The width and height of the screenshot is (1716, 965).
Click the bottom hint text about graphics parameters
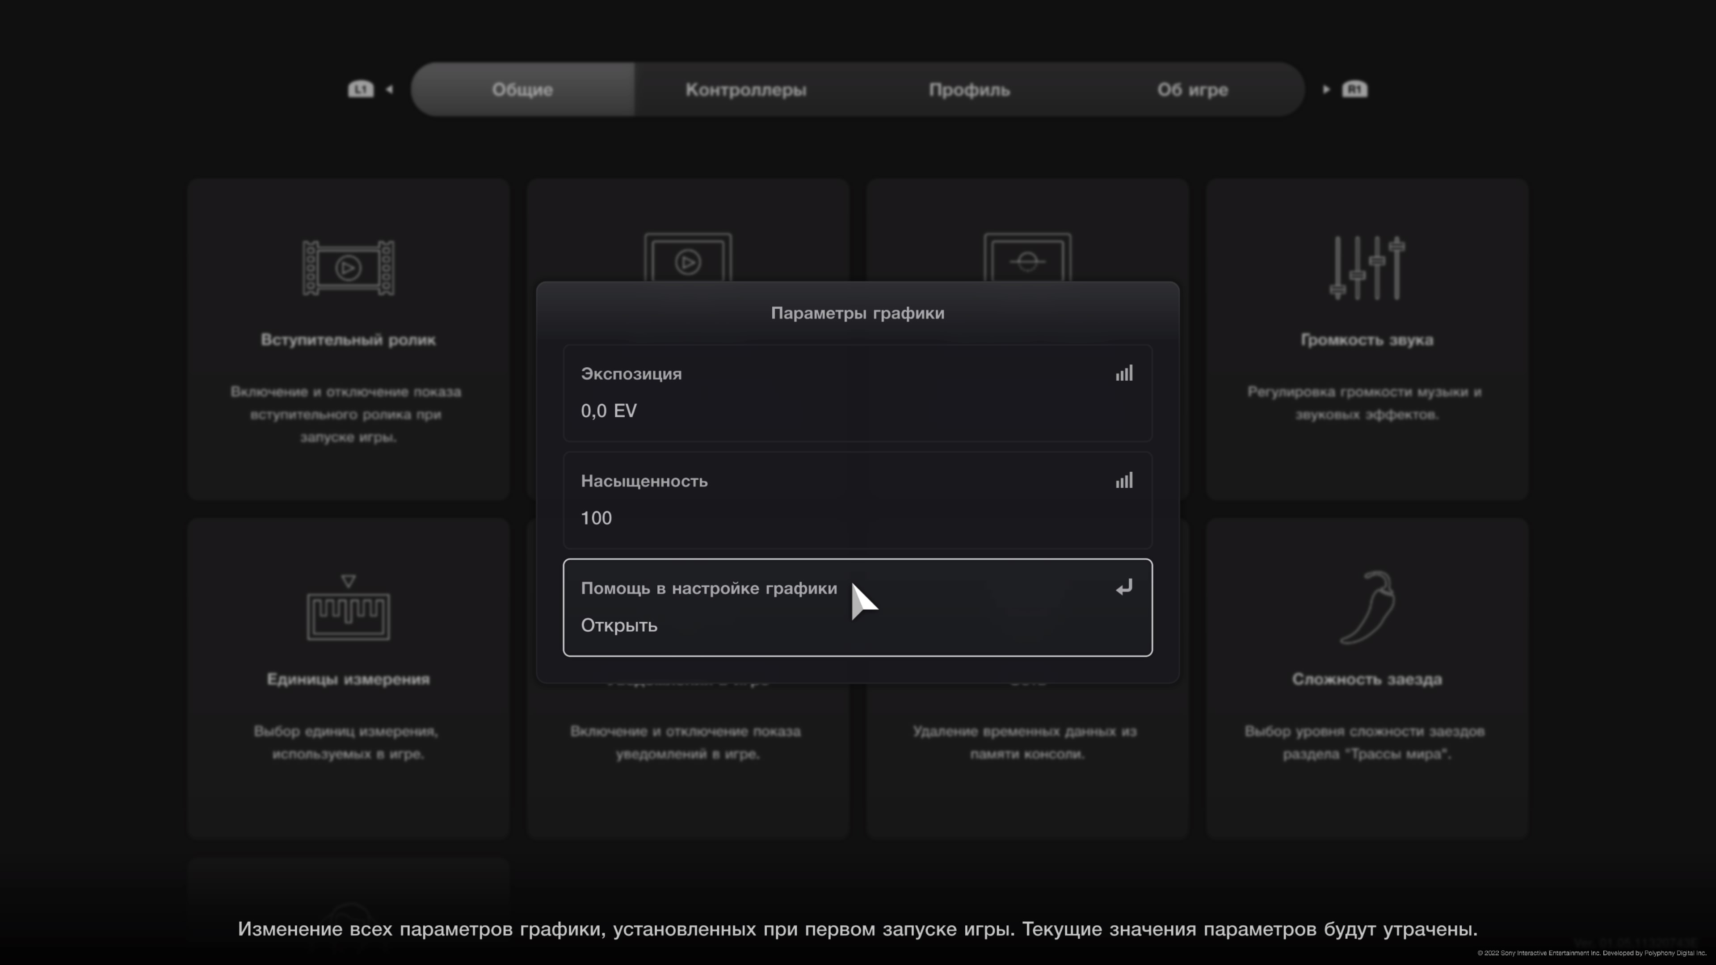click(858, 929)
